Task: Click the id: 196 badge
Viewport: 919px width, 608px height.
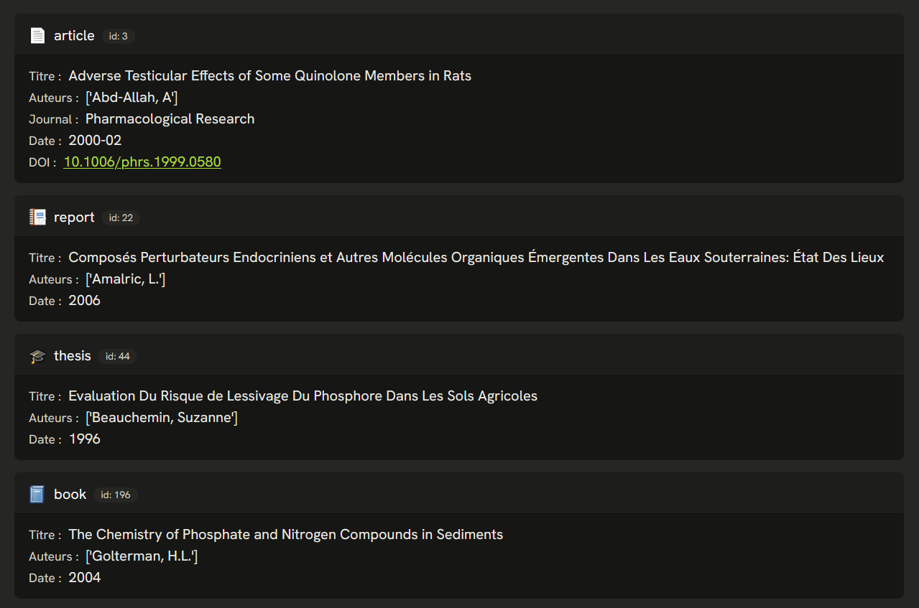Action: (116, 495)
